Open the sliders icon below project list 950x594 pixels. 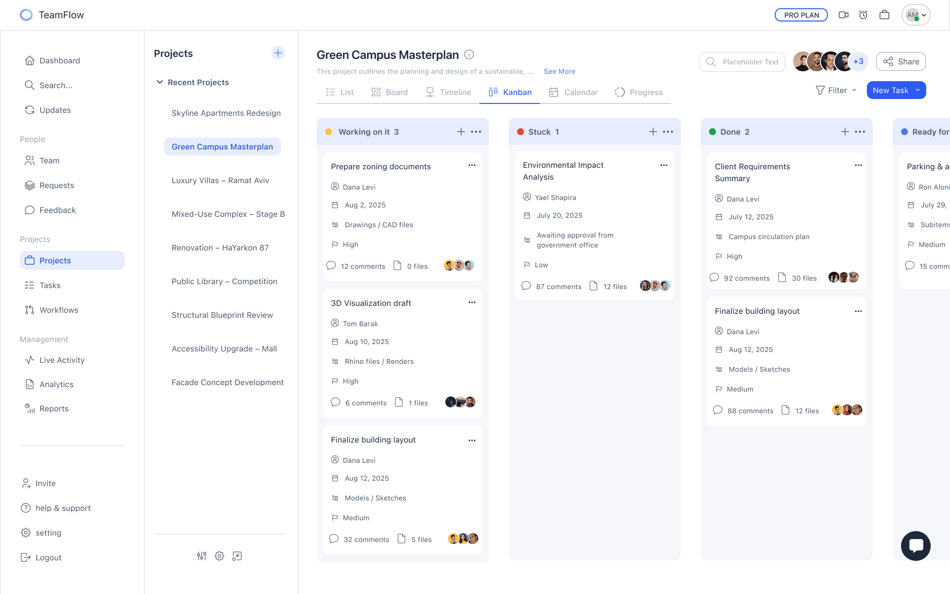click(201, 556)
